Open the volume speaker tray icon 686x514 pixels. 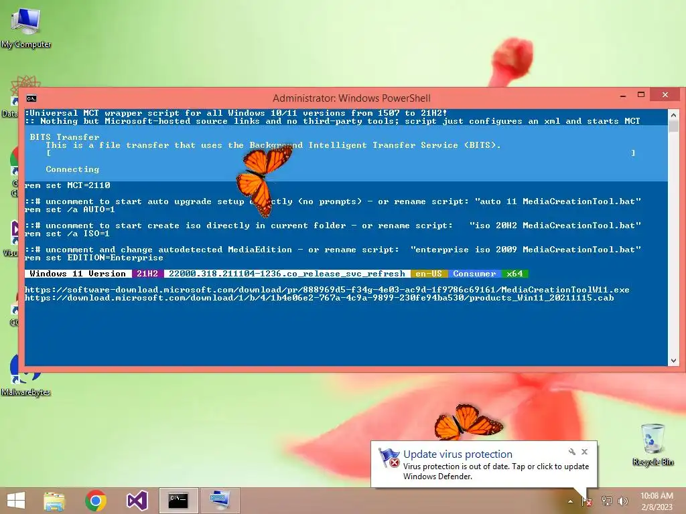[623, 501]
